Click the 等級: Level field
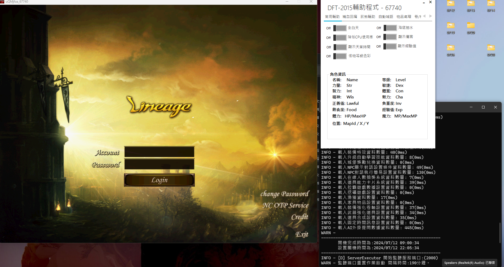Viewport: 504px width, 267px height. coord(394,80)
